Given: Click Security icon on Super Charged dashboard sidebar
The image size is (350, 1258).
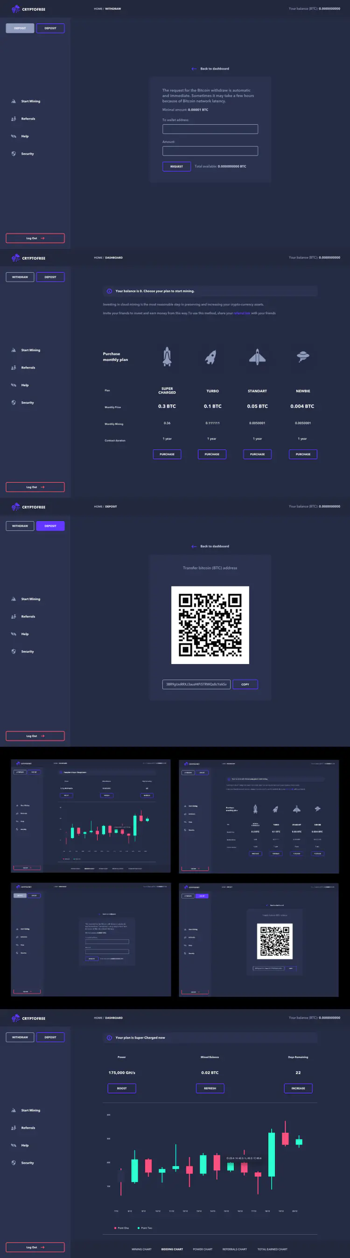Looking at the screenshot, I should [14, 1163].
